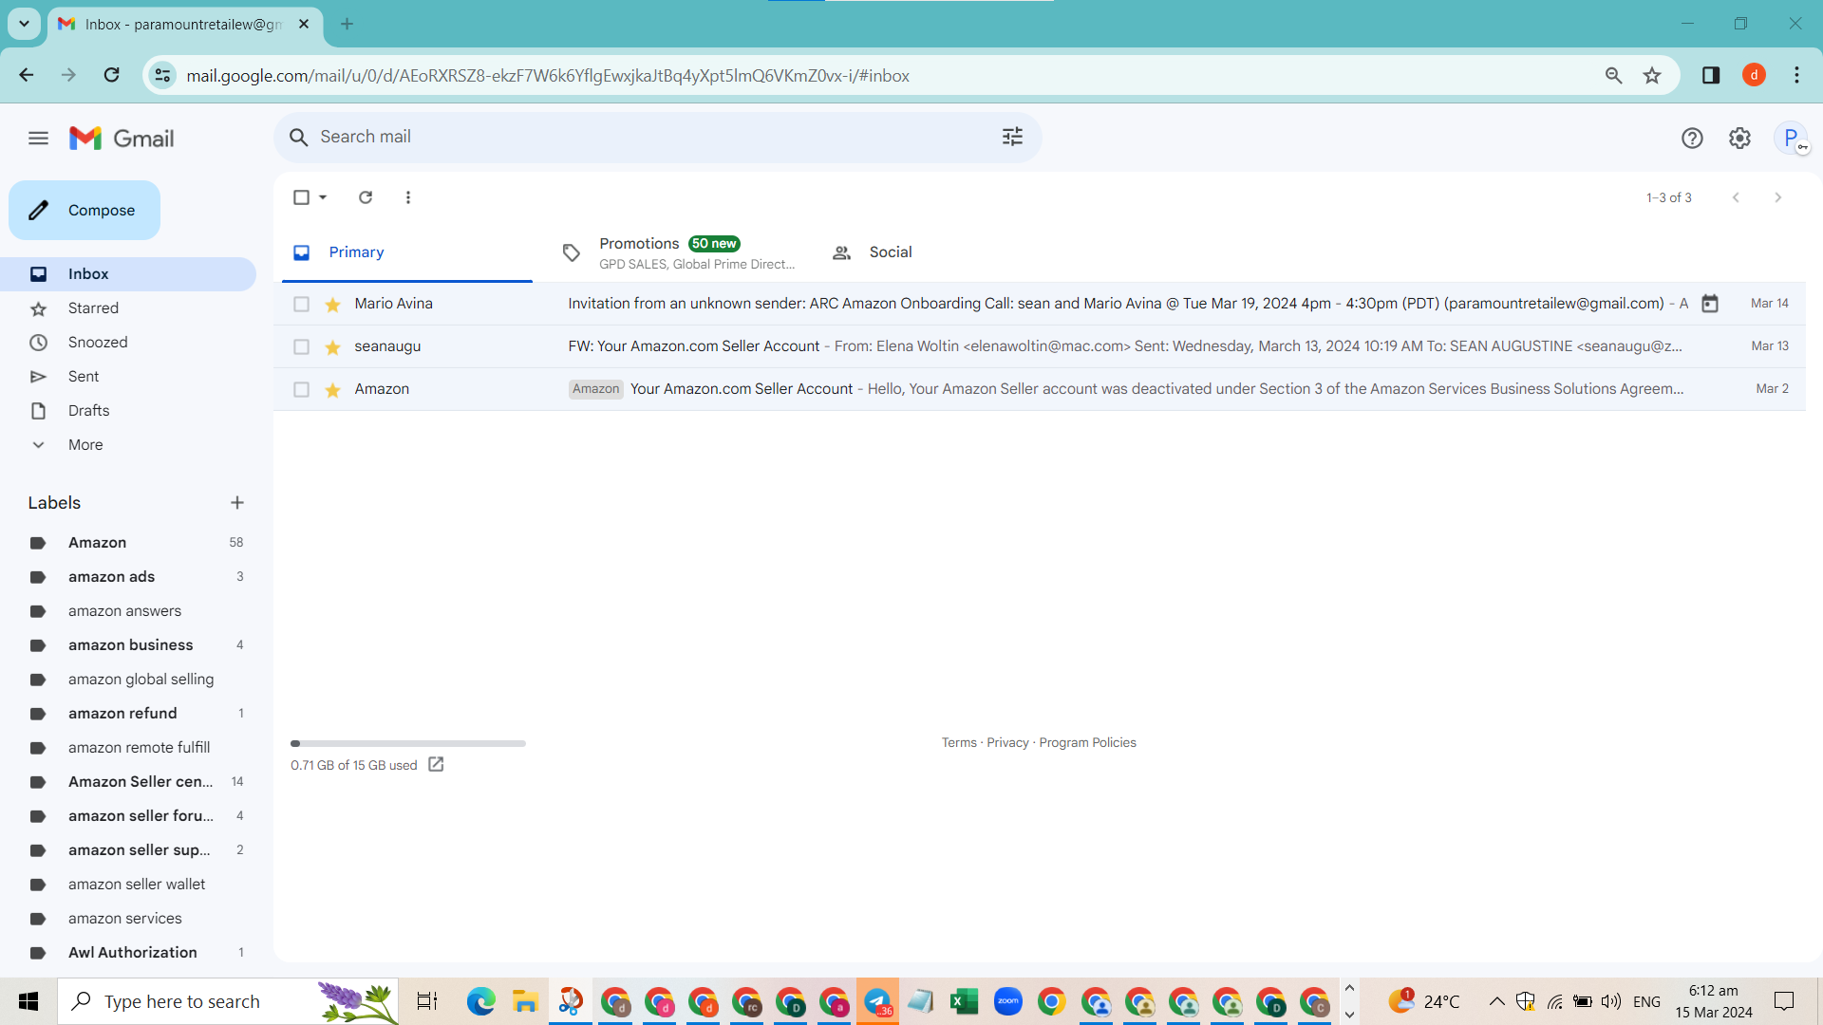1823x1025 pixels.
Task: Open the Windows Start menu
Action: (28, 1001)
